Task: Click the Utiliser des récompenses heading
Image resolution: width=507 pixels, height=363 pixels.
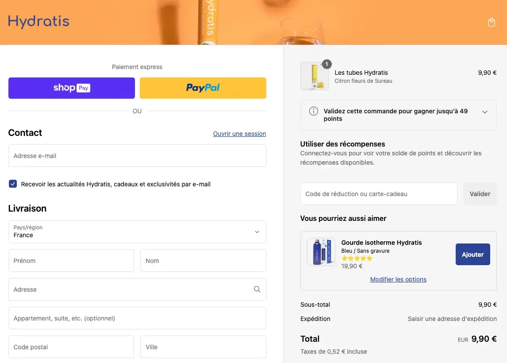Action: (343, 144)
